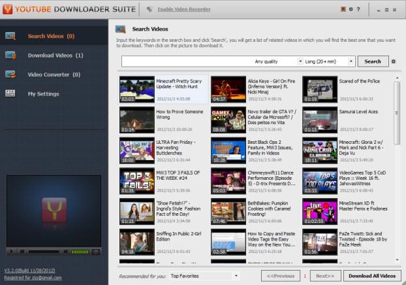Open settings gear in the title bar
The image size is (406, 285).
coord(351,9)
